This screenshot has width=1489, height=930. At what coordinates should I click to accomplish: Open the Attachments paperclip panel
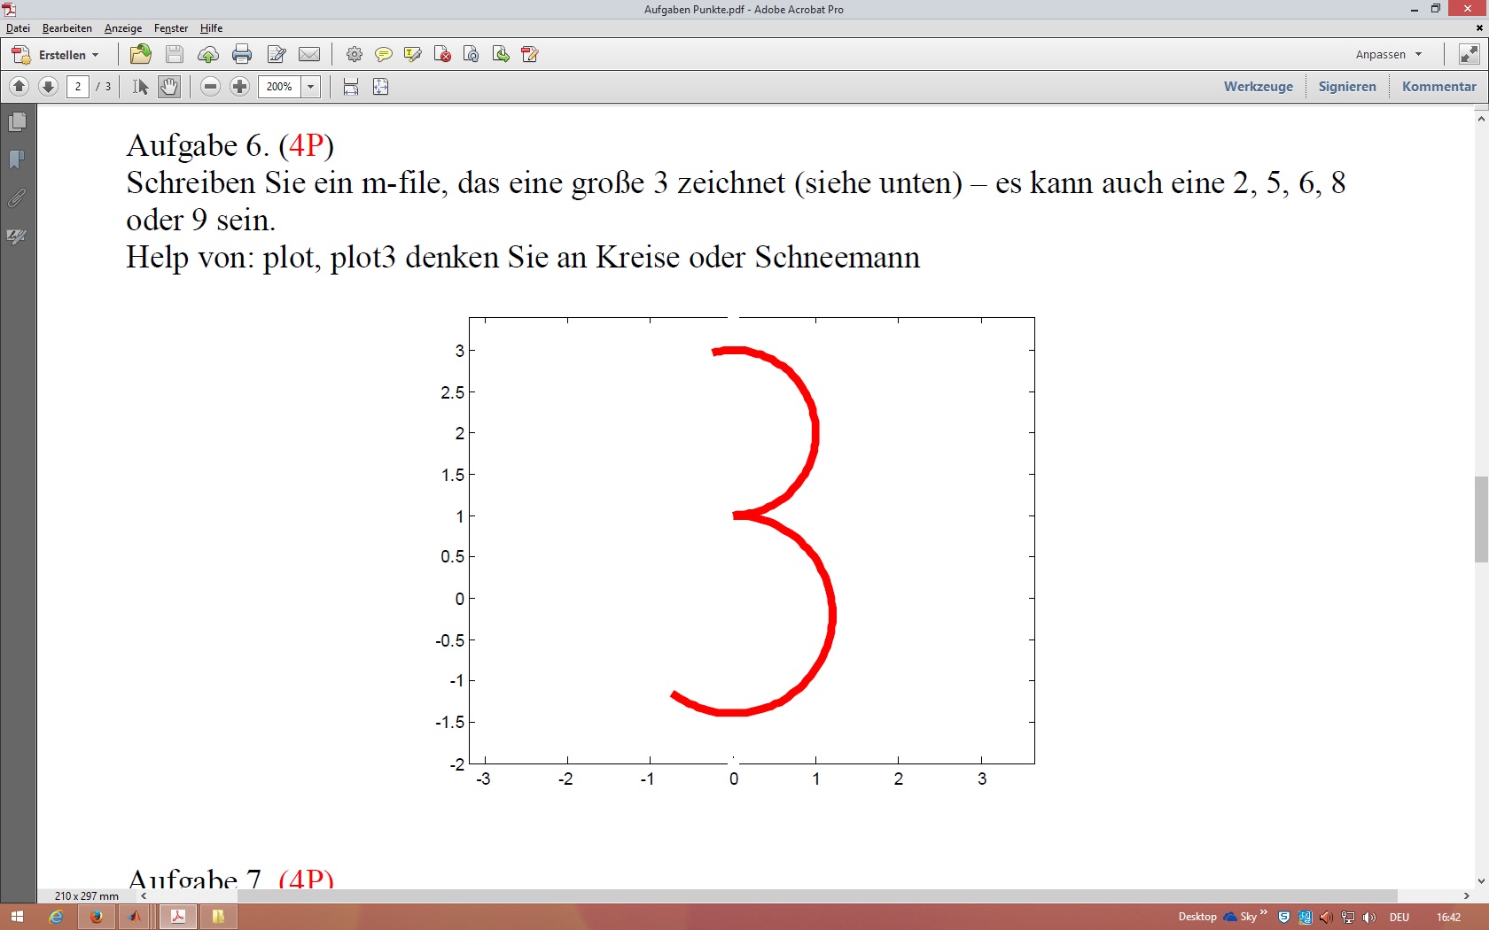coord(17,198)
